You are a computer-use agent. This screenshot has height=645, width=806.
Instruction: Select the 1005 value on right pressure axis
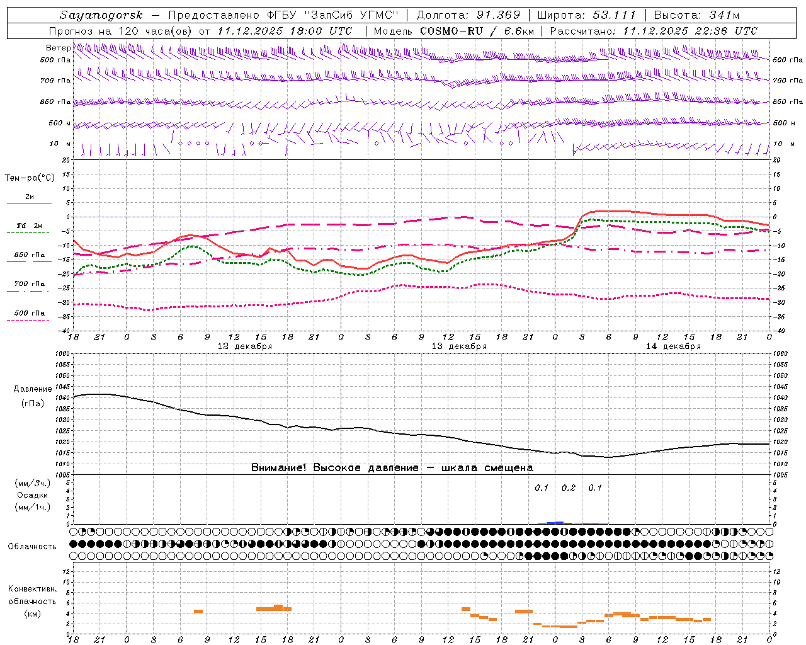click(780, 474)
